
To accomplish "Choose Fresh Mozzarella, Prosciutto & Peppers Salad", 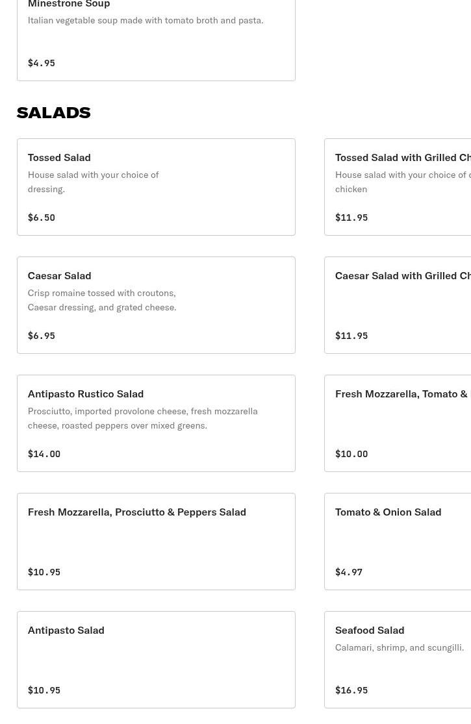I will (156, 542).
